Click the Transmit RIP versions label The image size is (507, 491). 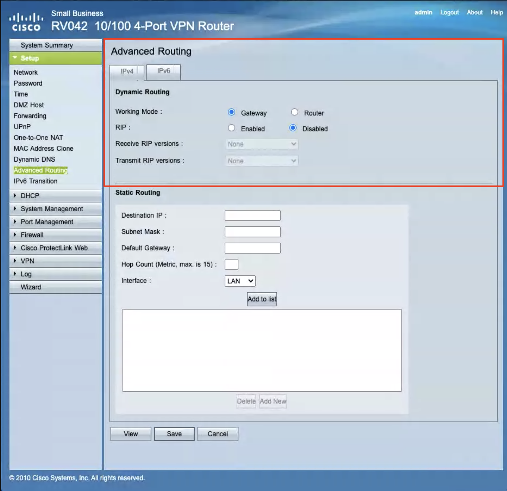(150, 161)
